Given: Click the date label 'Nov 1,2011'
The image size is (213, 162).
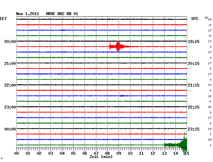Looking at the screenshot, I should click(x=28, y=14).
